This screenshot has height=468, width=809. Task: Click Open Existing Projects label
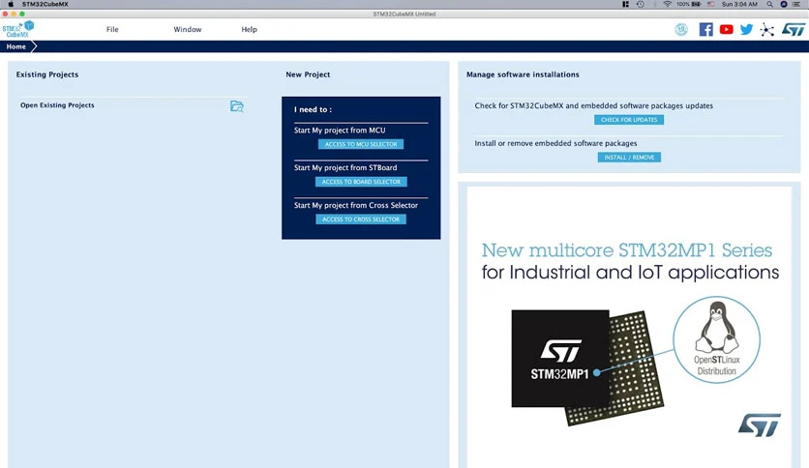coord(57,105)
